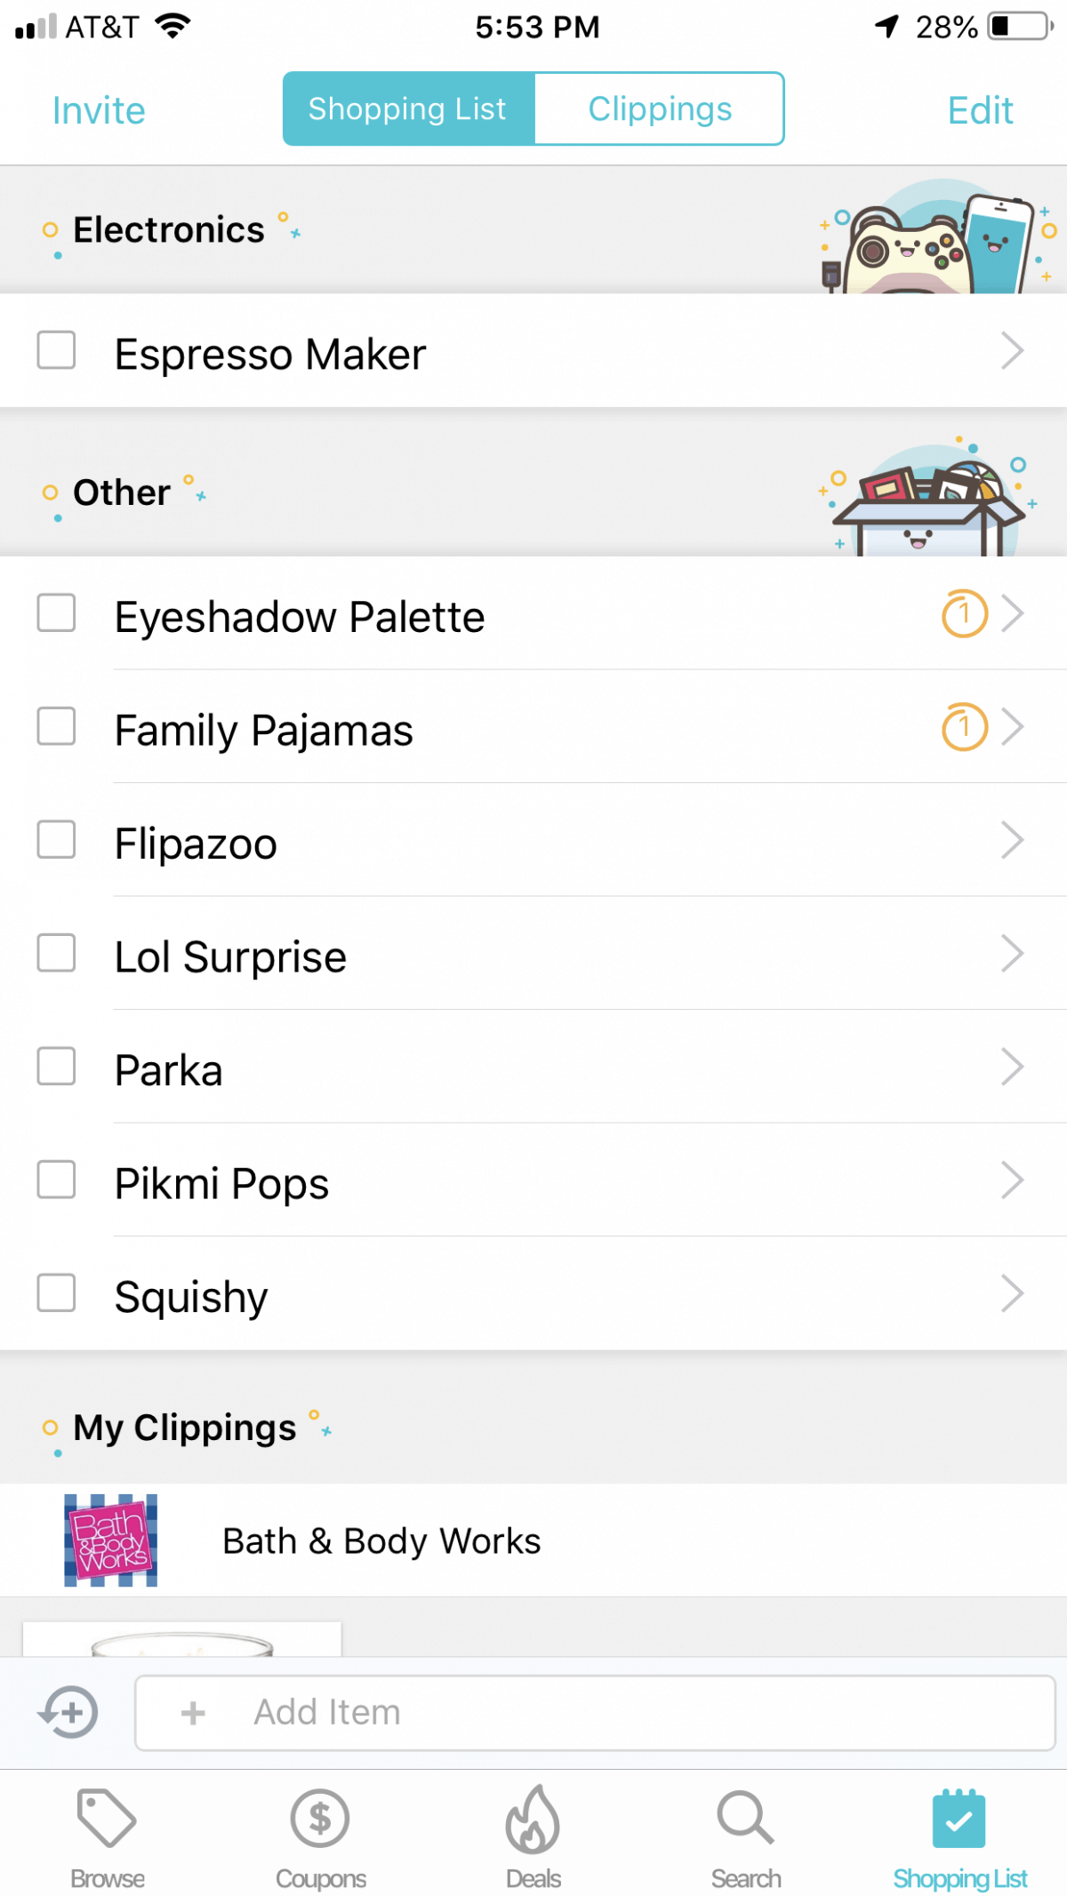
Task: Check off Espresso Maker
Action: pos(56,349)
